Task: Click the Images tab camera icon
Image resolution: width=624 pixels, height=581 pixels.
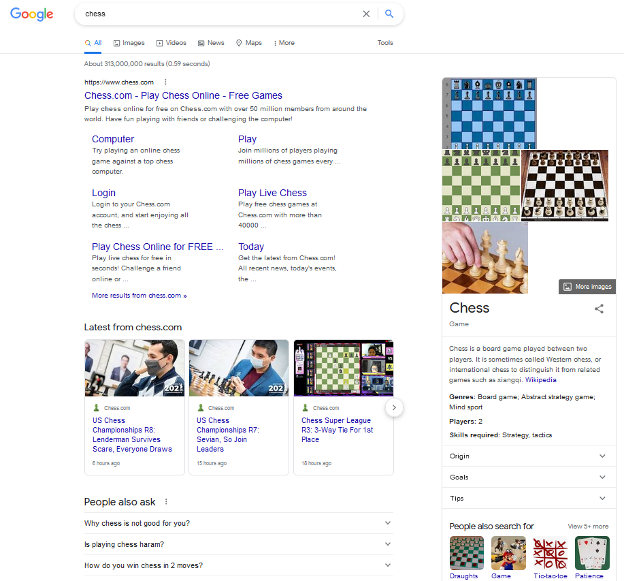Action: pyautogui.click(x=116, y=42)
